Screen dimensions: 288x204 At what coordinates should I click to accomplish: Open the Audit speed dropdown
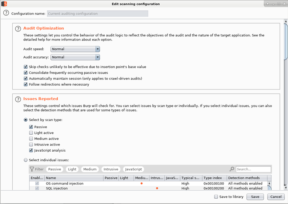coord(75,49)
